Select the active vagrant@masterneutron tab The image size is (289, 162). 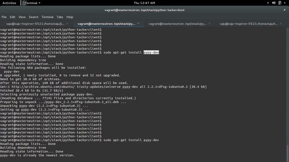[107, 24]
